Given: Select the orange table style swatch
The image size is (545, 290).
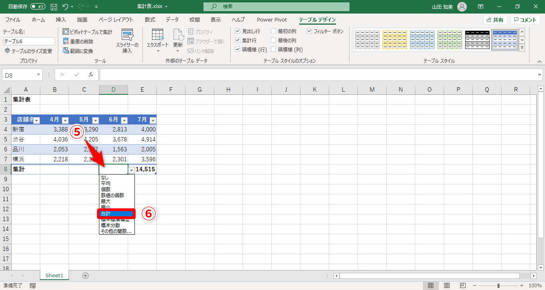Looking at the screenshot, I should coord(395,40).
